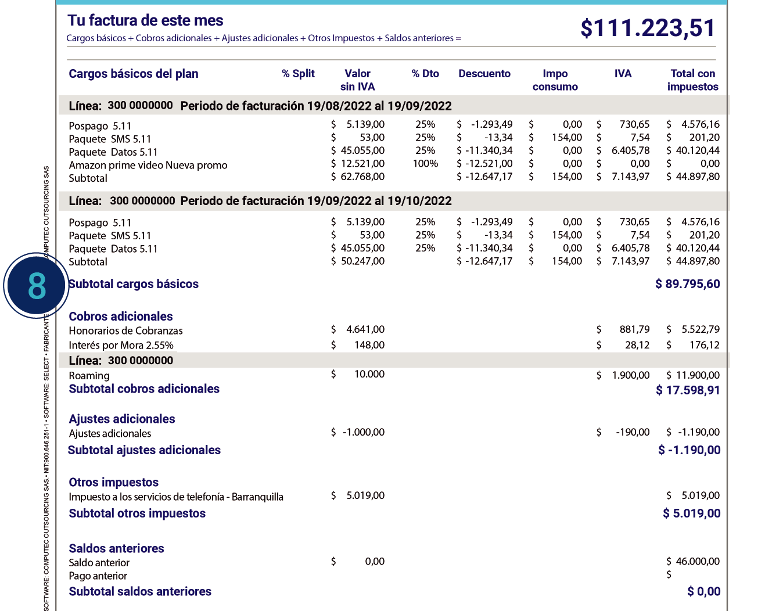Select the $ -1.000,00 adjustment value
The height and width of the screenshot is (611, 765).
pyautogui.click(x=358, y=432)
